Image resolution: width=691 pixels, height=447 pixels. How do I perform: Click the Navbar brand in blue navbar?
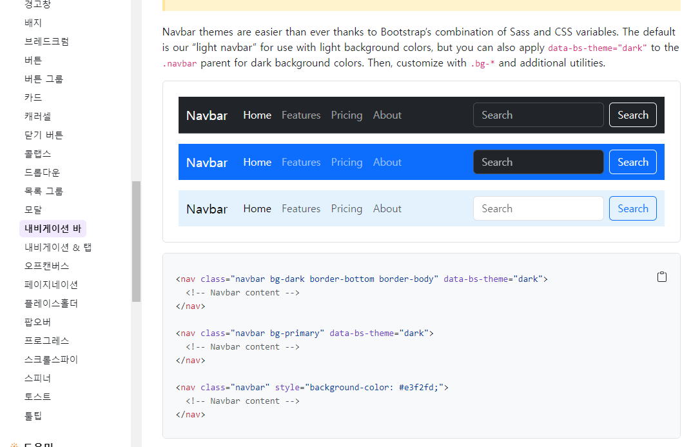[207, 163]
